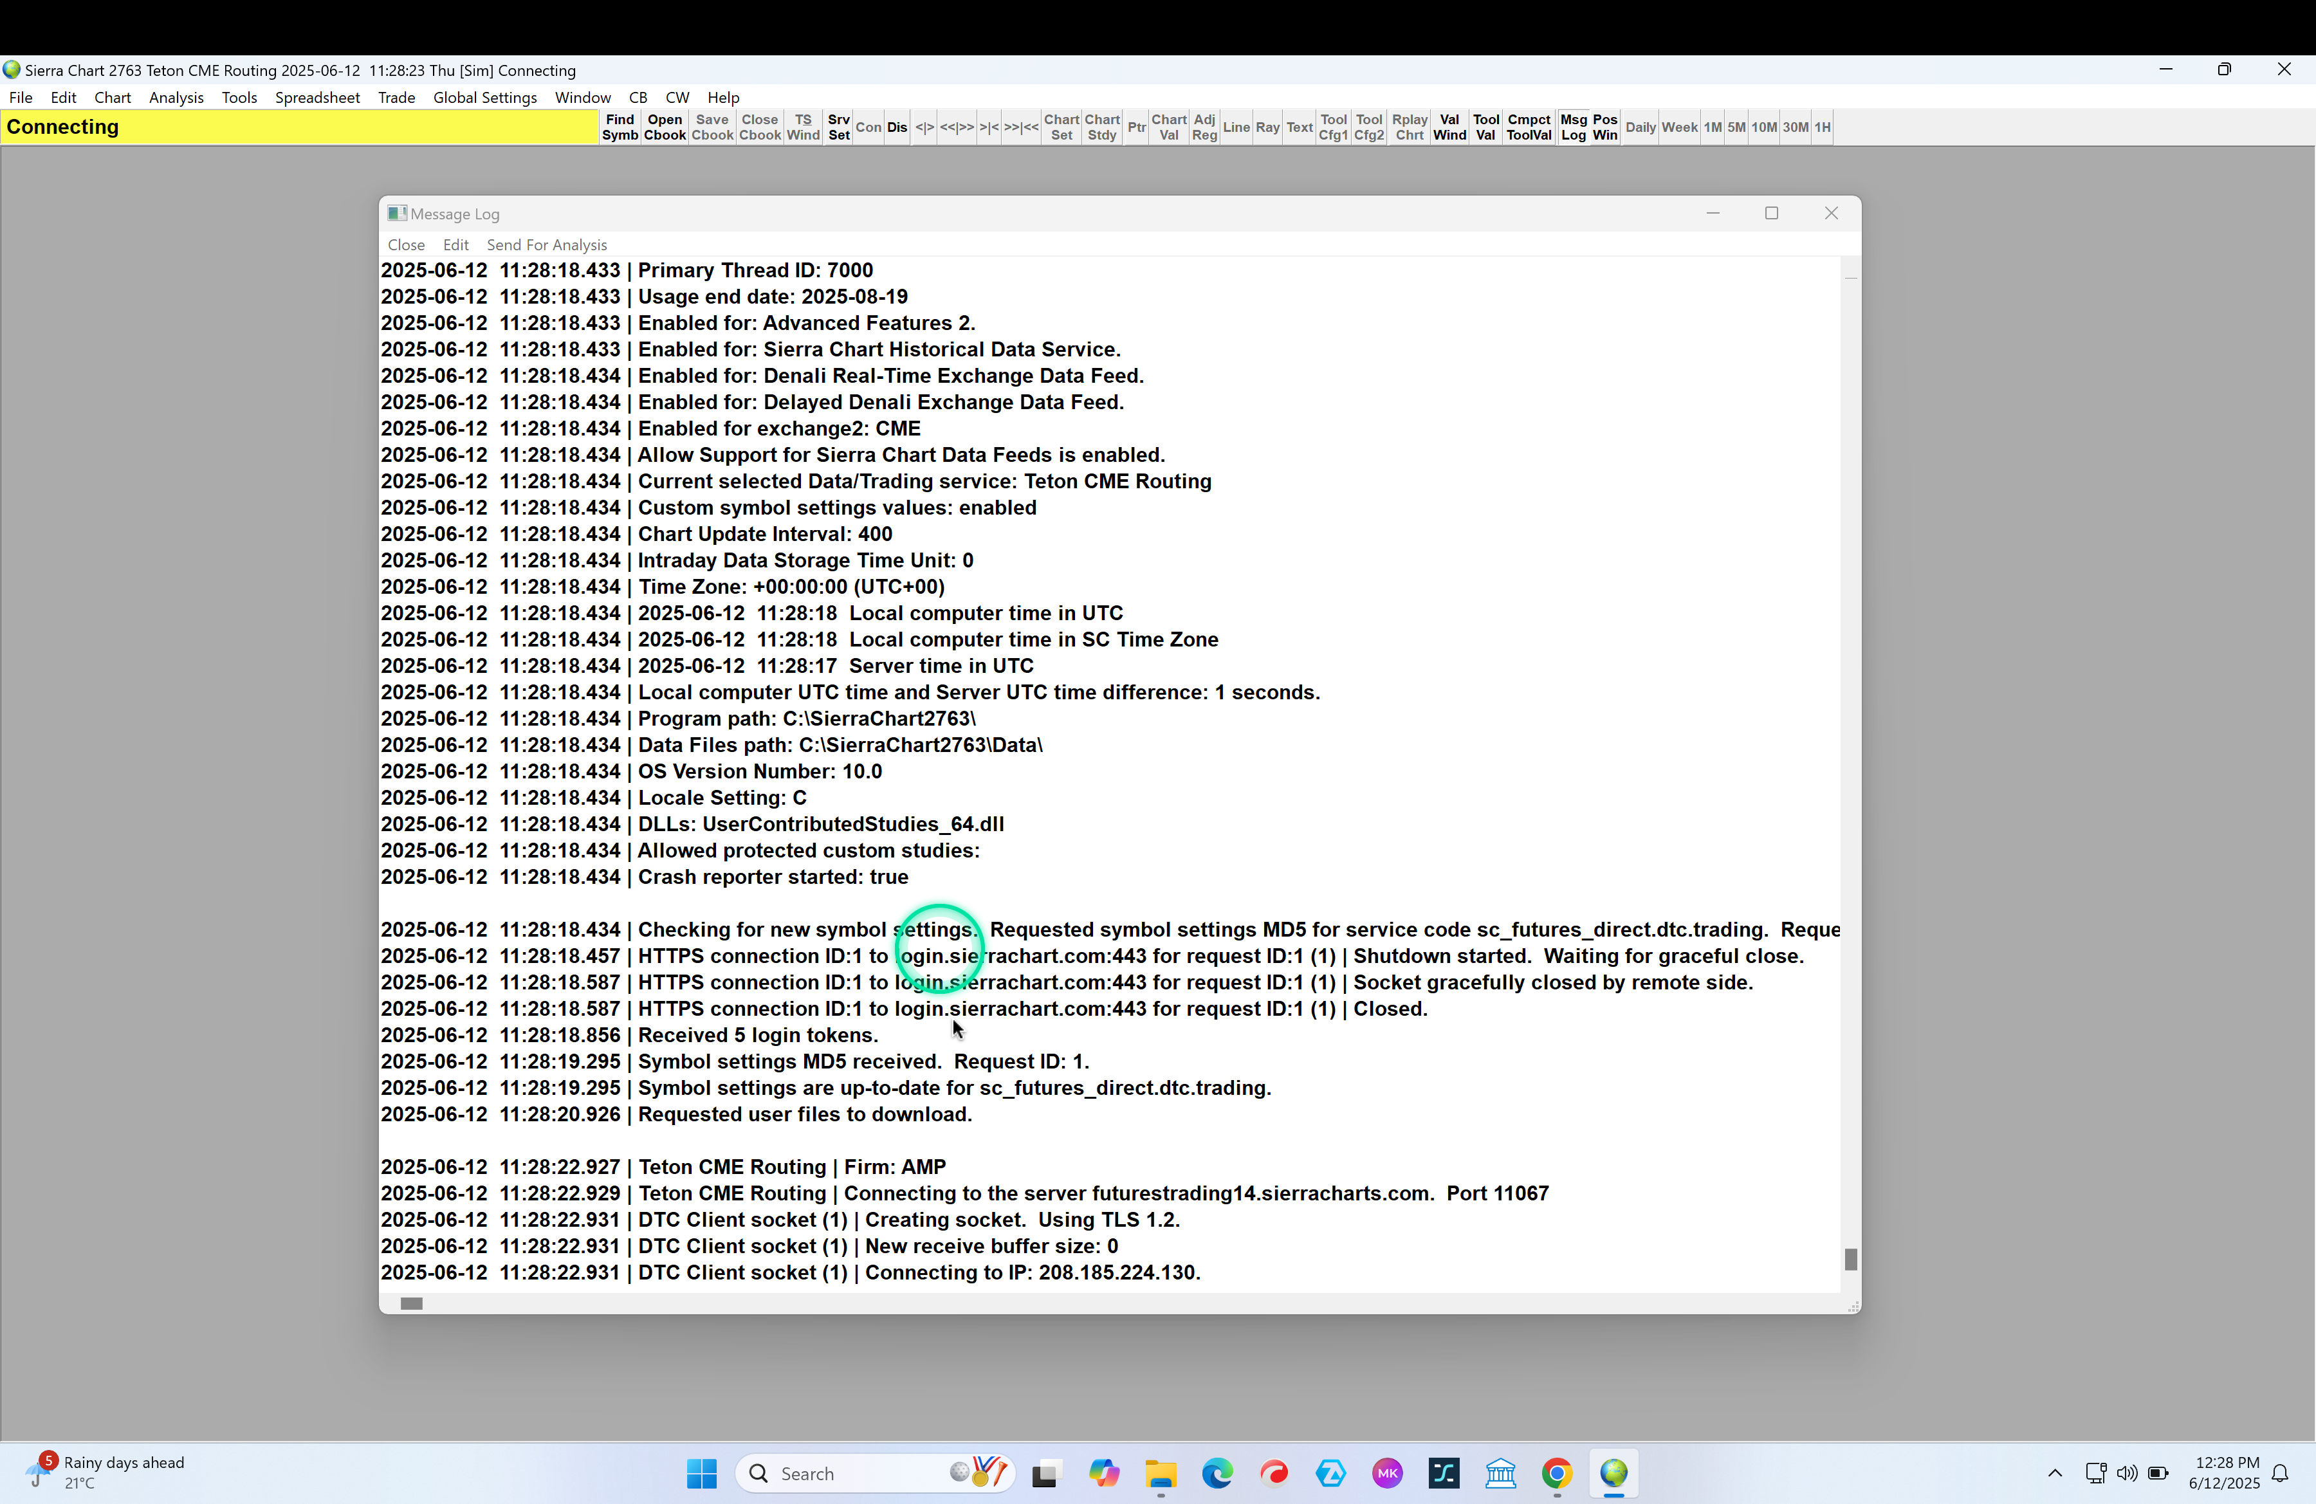
Task: Click the horizontal scrollbar thumb in Message Log
Action: (x=412, y=1303)
